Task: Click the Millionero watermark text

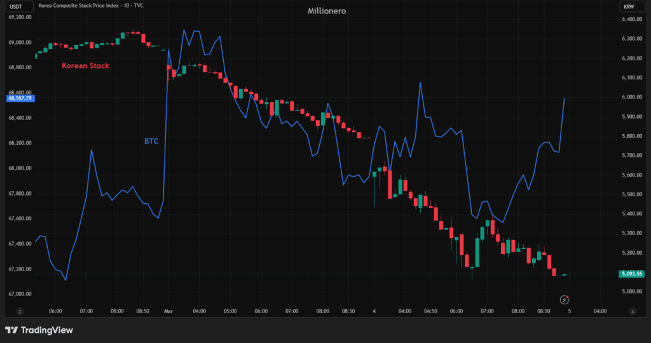Action: point(327,11)
